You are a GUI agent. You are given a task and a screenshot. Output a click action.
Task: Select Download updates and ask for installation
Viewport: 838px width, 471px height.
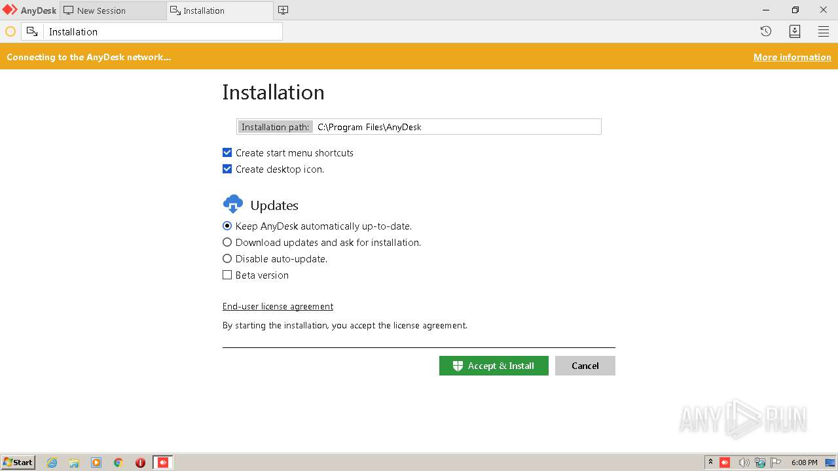227,242
